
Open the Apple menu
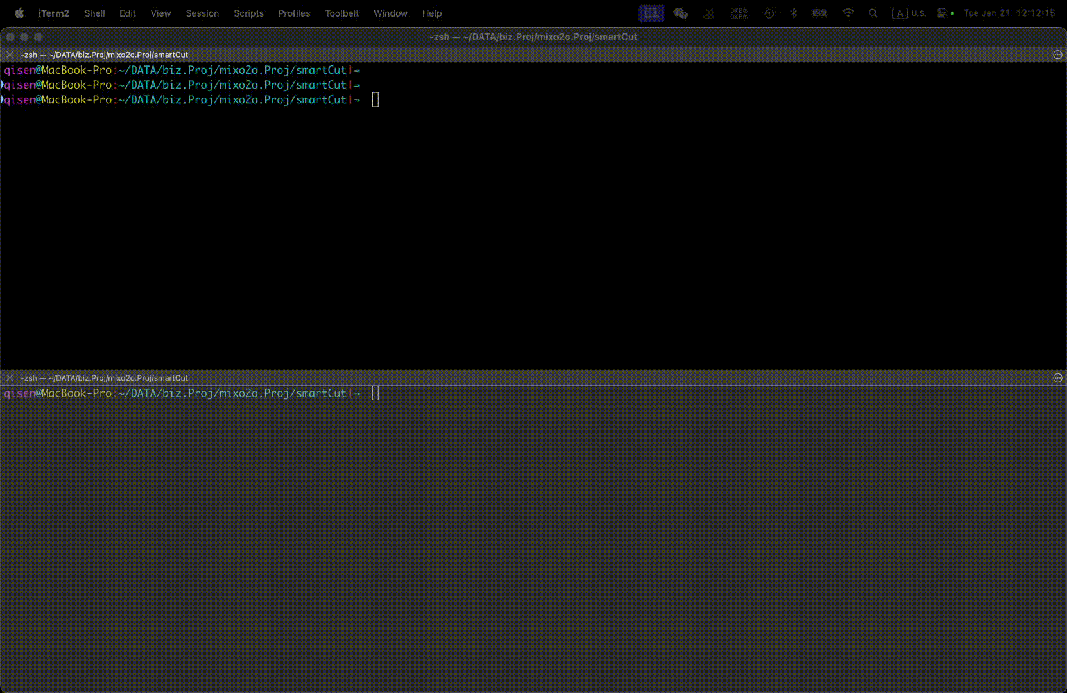[19, 13]
